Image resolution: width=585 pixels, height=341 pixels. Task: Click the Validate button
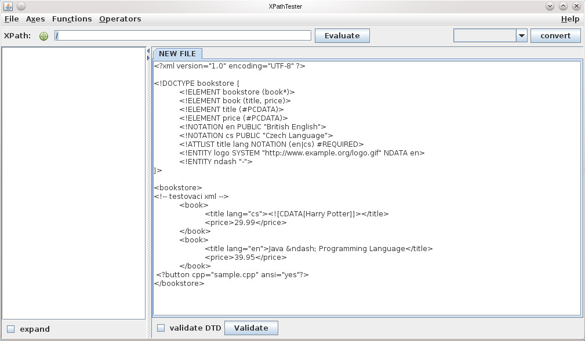[x=251, y=328]
